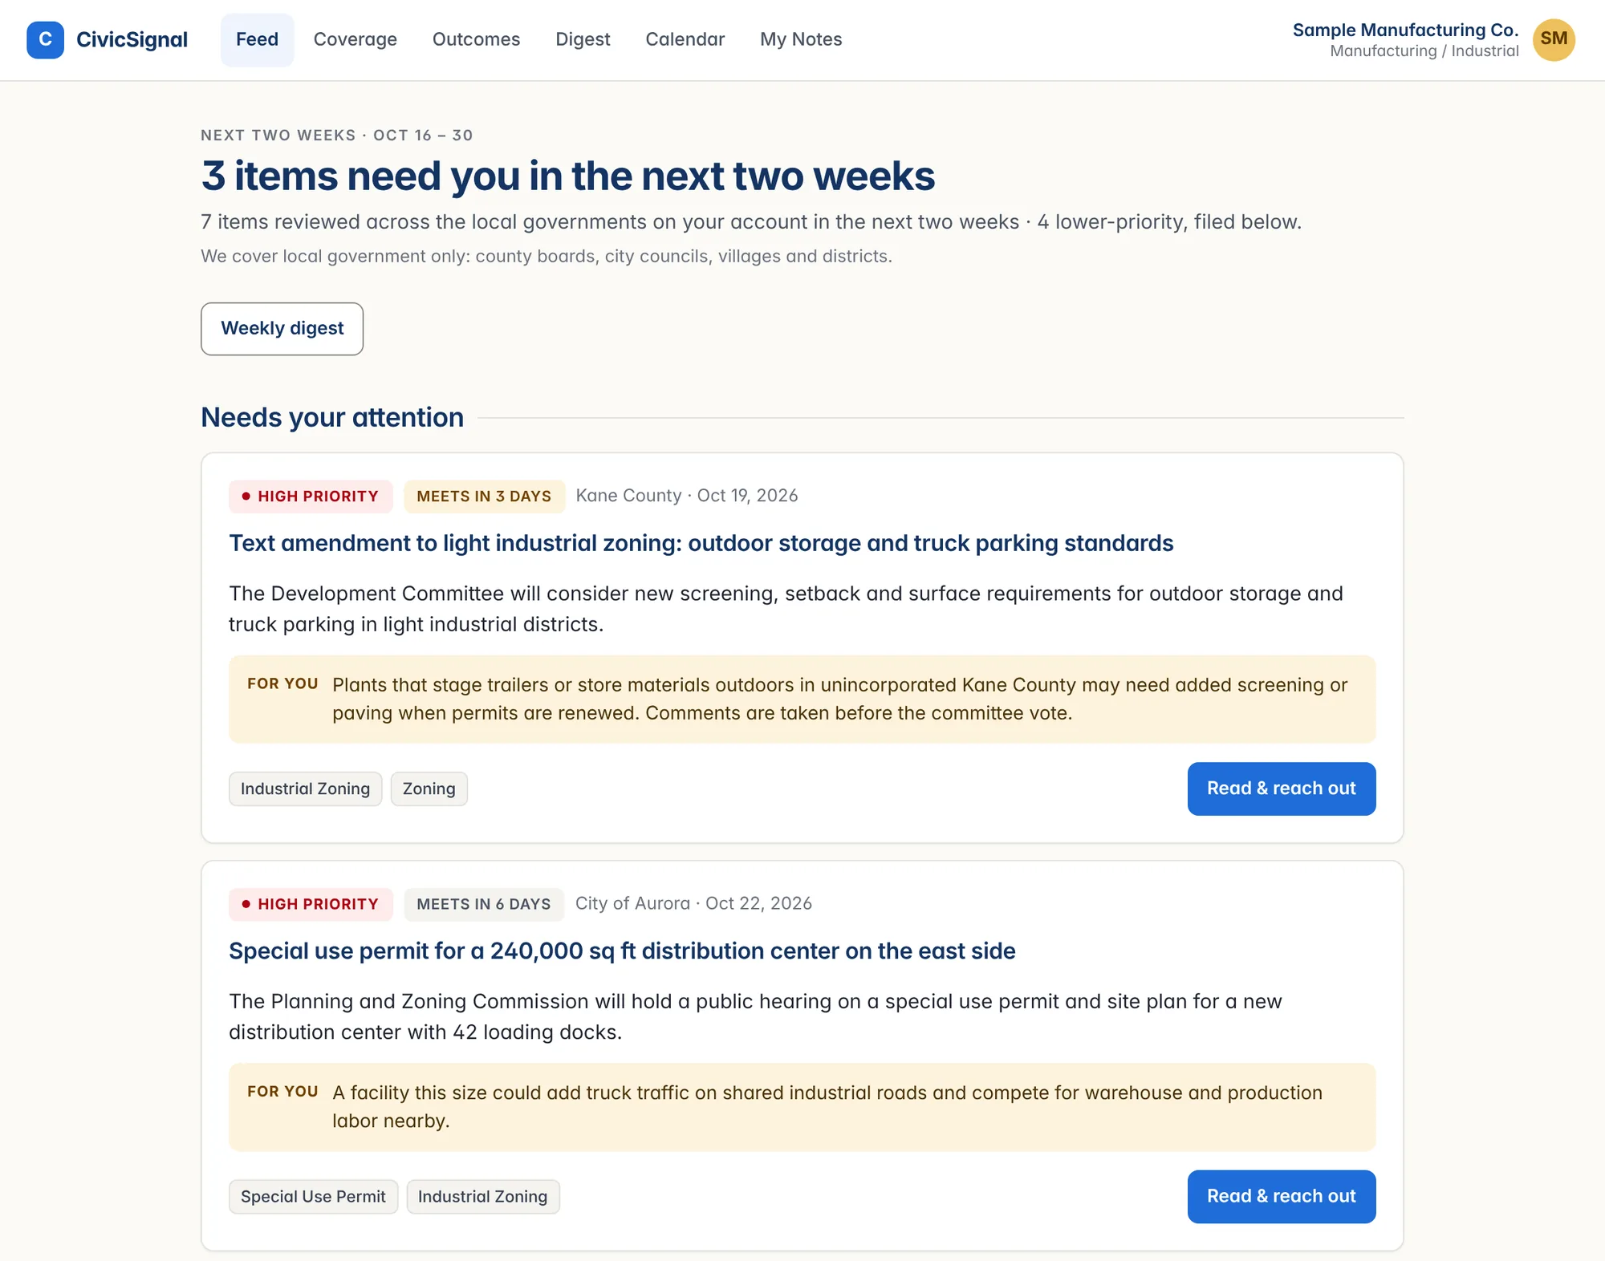The width and height of the screenshot is (1605, 1261).
Task: Open the Coverage tab
Action: pyautogui.click(x=355, y=39)
